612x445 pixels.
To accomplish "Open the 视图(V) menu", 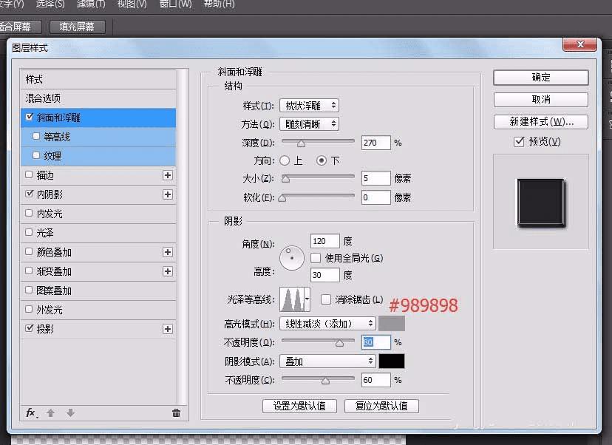I will (x=132, y=4).
